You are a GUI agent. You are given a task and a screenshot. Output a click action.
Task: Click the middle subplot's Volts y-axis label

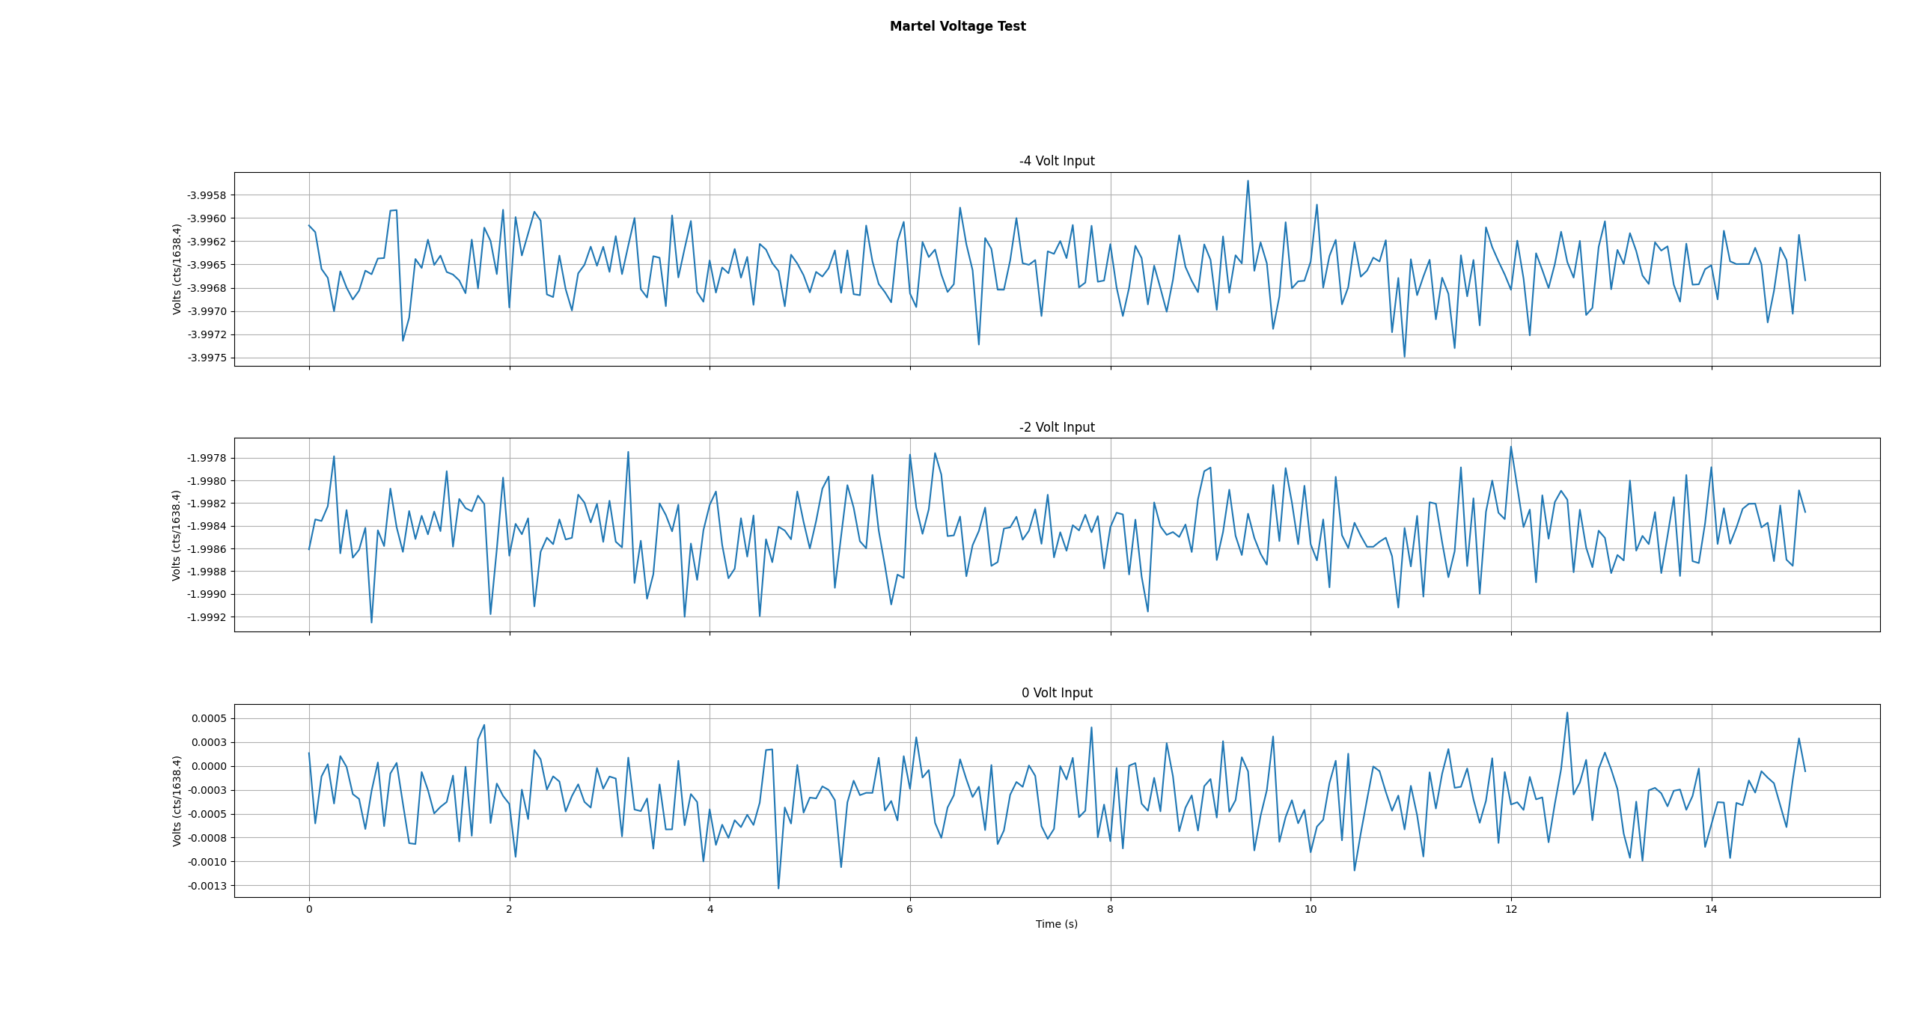(x=177, y=535)
